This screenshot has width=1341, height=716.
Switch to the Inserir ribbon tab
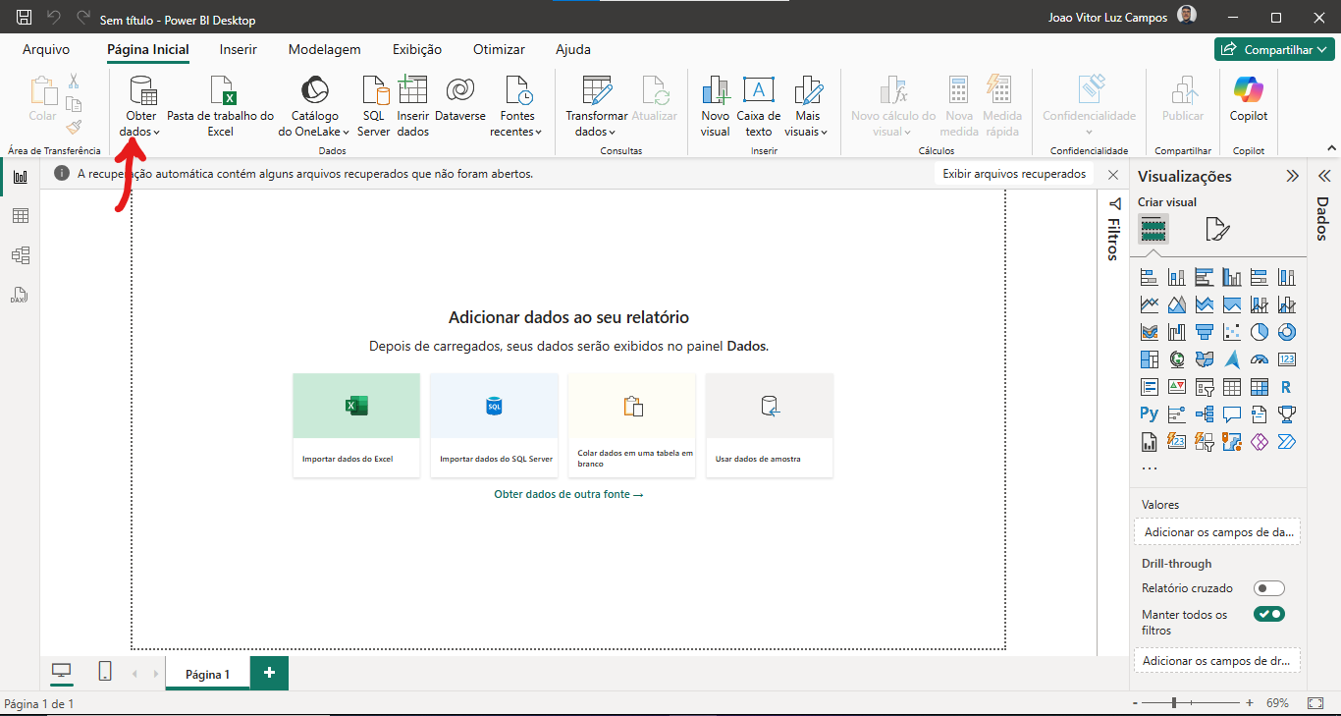click(239, 50)
